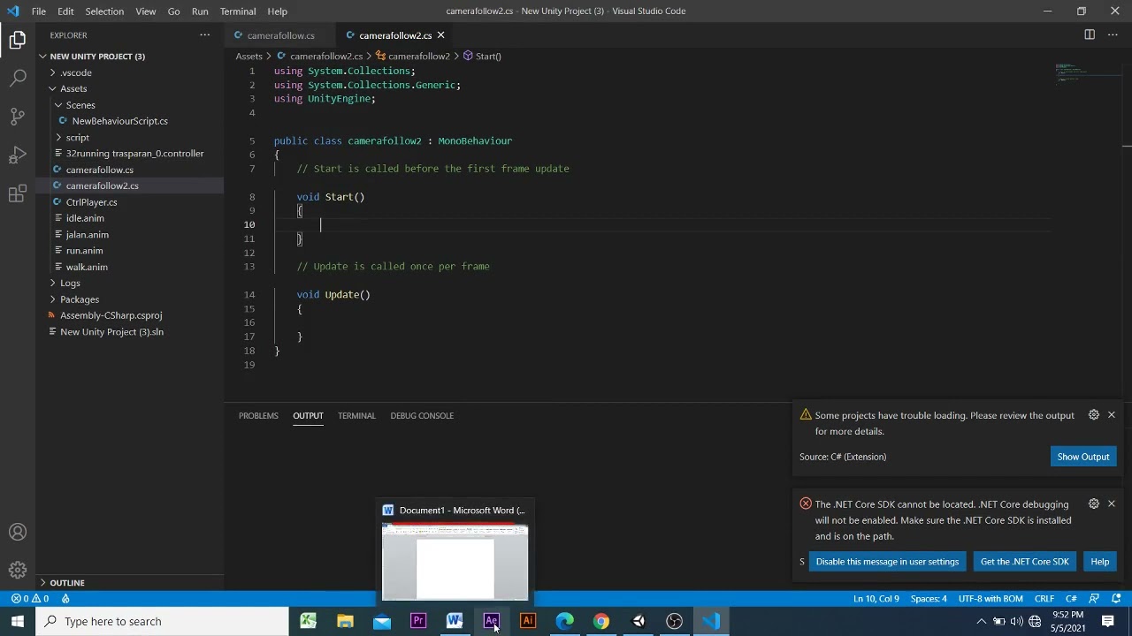Click the Ln 10, Col 9 status item
The height and width of the screenshot is (636, 1132).
876,598
